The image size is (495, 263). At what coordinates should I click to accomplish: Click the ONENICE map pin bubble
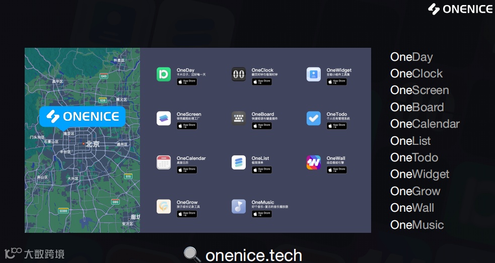(83, 117)
